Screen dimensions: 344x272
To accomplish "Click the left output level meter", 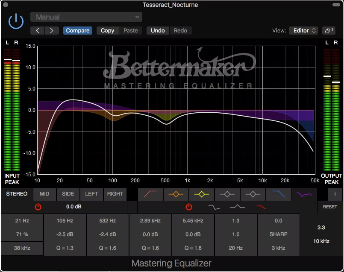I will [x=327, y=110].
